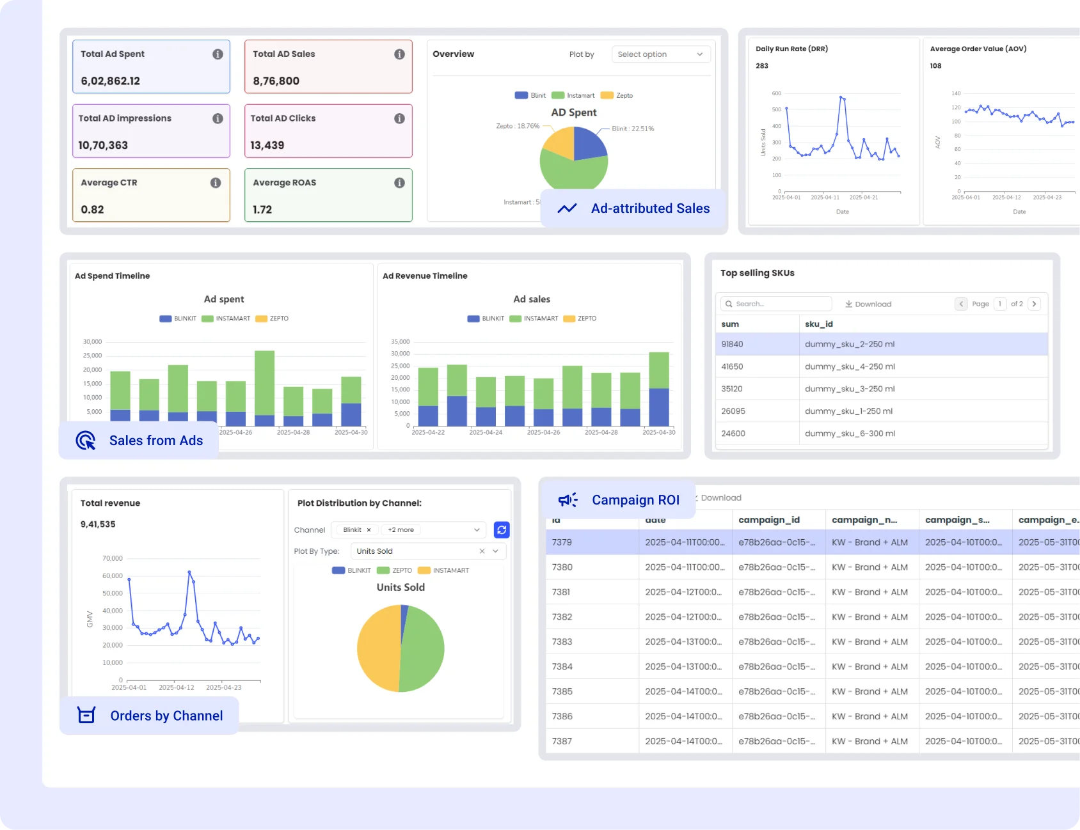Expand the Channel multi-select dropdown arrow
The width and height of the screenshot is (1080, 830).
coord(477,530)
